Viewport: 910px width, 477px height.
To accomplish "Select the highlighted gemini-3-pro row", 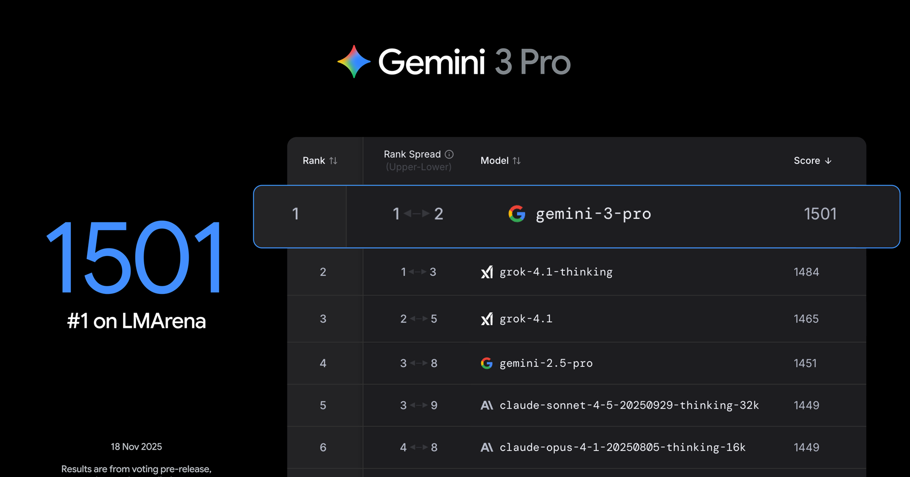I will point(575,216).
